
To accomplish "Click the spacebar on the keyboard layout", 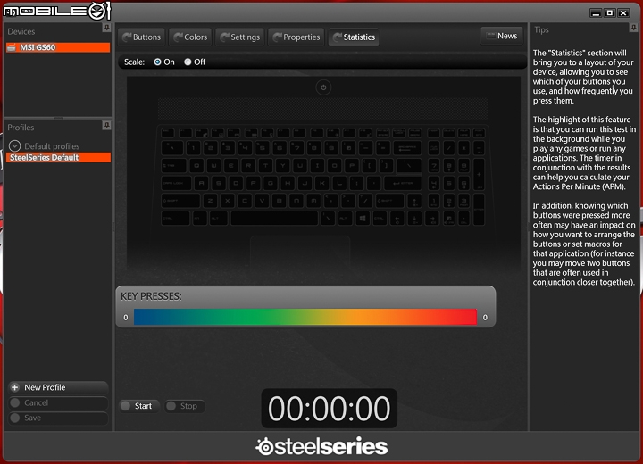I will coord(274,218).
